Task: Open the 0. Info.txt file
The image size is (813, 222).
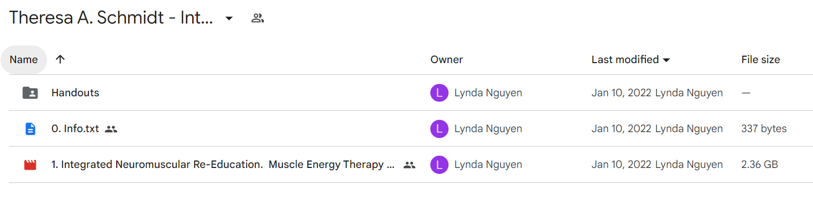Action: [x=75, y=129]
